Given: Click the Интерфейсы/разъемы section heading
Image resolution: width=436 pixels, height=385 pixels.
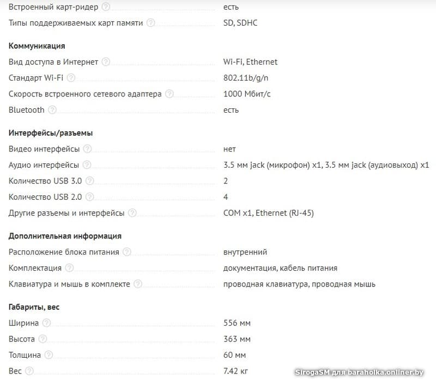Looking at the screenshot, I should tap(51, 133).
